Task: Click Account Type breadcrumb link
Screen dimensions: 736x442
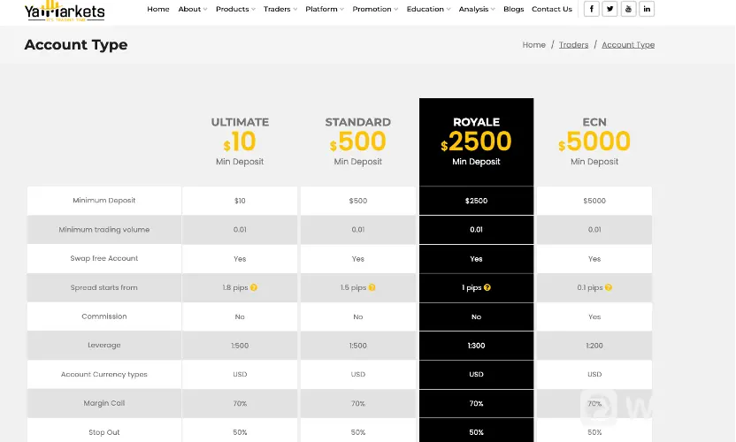Action: point(628,44)
